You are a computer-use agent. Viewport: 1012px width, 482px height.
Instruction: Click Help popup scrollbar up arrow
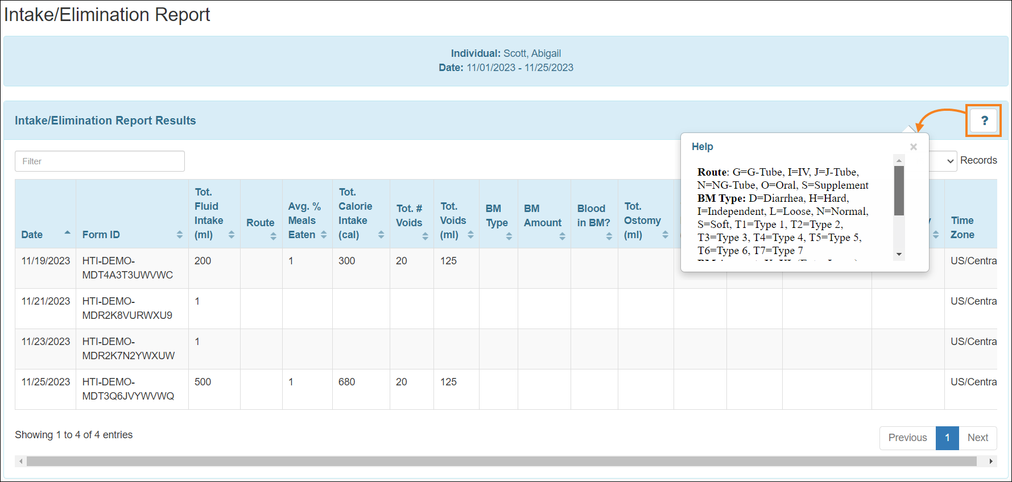coord(899,160)
